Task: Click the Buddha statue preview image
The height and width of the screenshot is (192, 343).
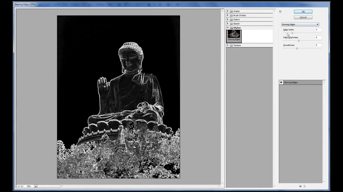Action: point(118,97)
